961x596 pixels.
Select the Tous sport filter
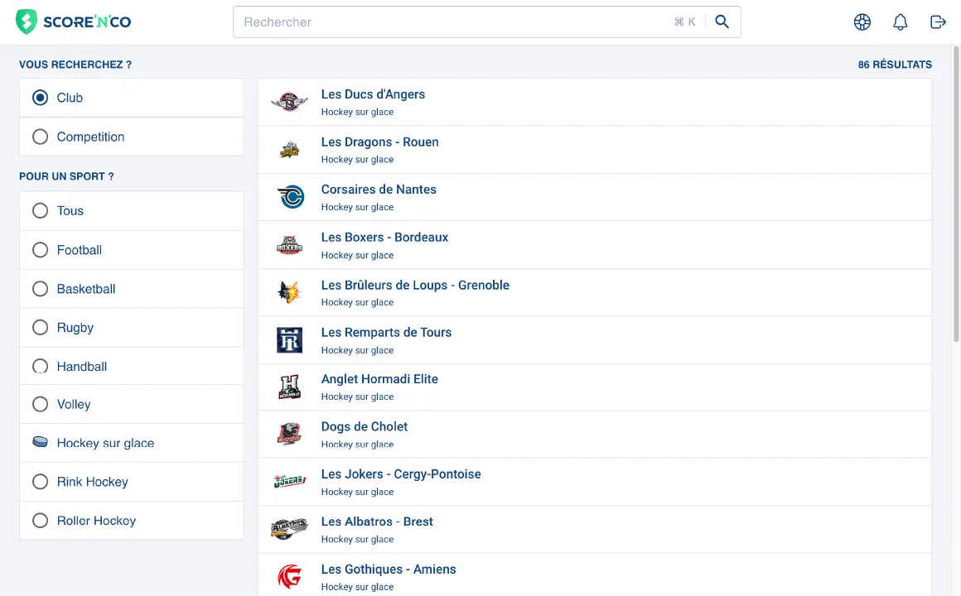[x=40, y=211]
